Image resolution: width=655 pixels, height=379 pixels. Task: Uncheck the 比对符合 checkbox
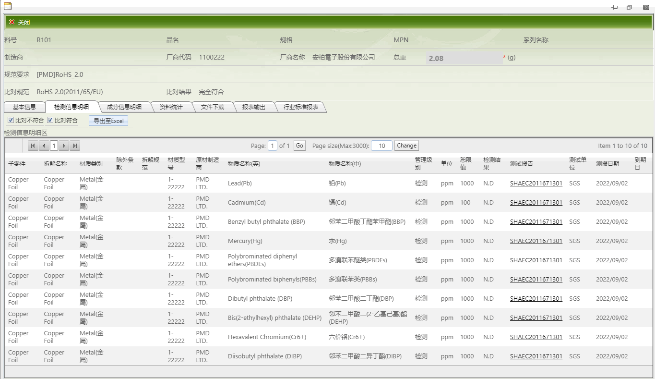point(50,120)
